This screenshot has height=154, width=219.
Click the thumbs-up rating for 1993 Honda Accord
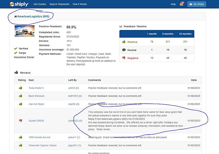[x=21, y=137]
